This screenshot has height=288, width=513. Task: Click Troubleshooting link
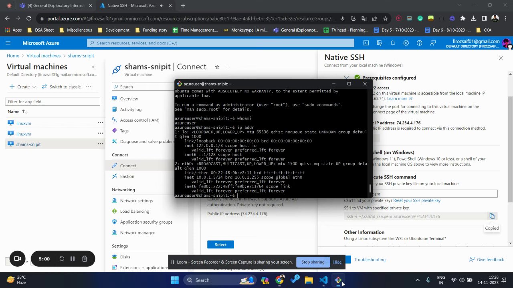(x=370, y=260)
